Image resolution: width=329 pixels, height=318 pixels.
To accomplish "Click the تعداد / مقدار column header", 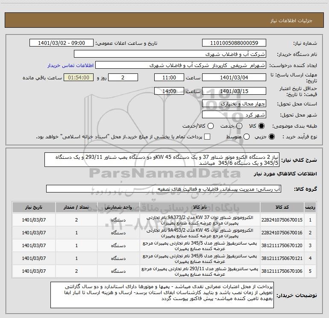I will (76, 207).
